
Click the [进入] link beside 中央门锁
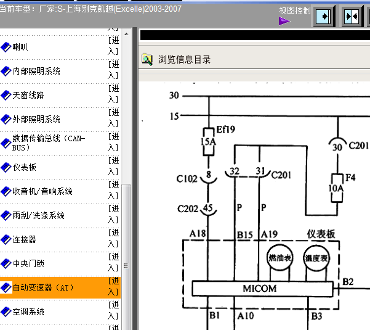(113, 262)
